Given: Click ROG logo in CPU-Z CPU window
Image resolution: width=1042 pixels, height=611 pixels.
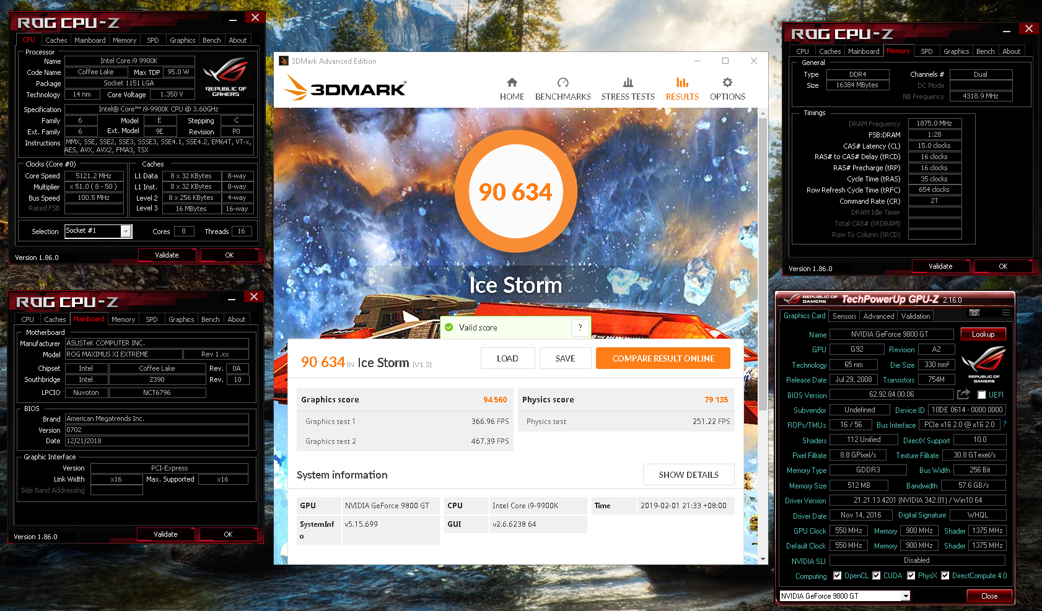Looking at the screenshot, I should (225, 76).
